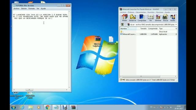This screenshot has width=196, height=110.
Task: Switch to WinRAR taskbar button
Action: tap(73, 107)
